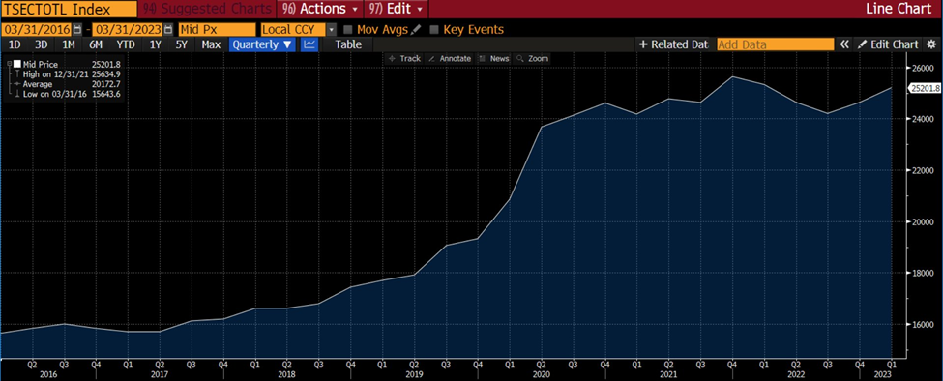Open the Local CCY currency dropdown arrow

click(x=332, y=29)
